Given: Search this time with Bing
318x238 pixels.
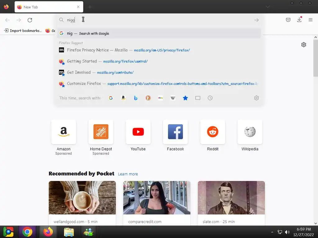Looking at the screenshot, I should click(x=136, y=98).
